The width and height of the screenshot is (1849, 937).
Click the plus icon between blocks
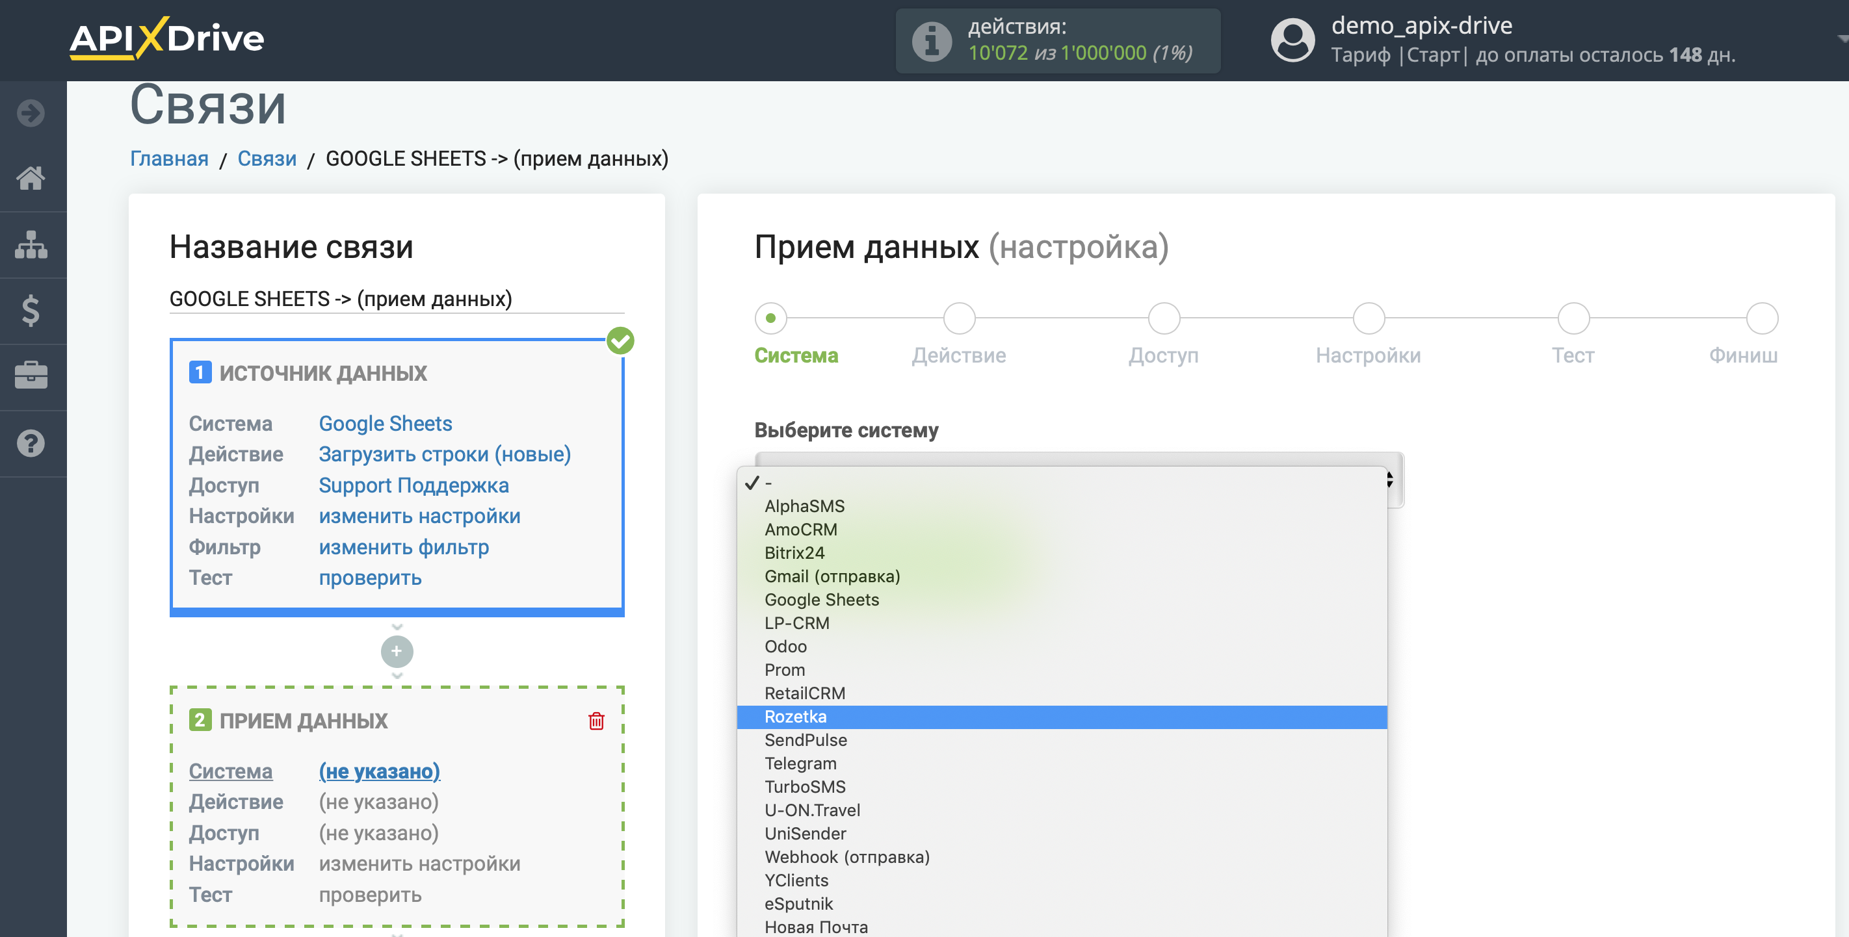(x=397, y=652)
